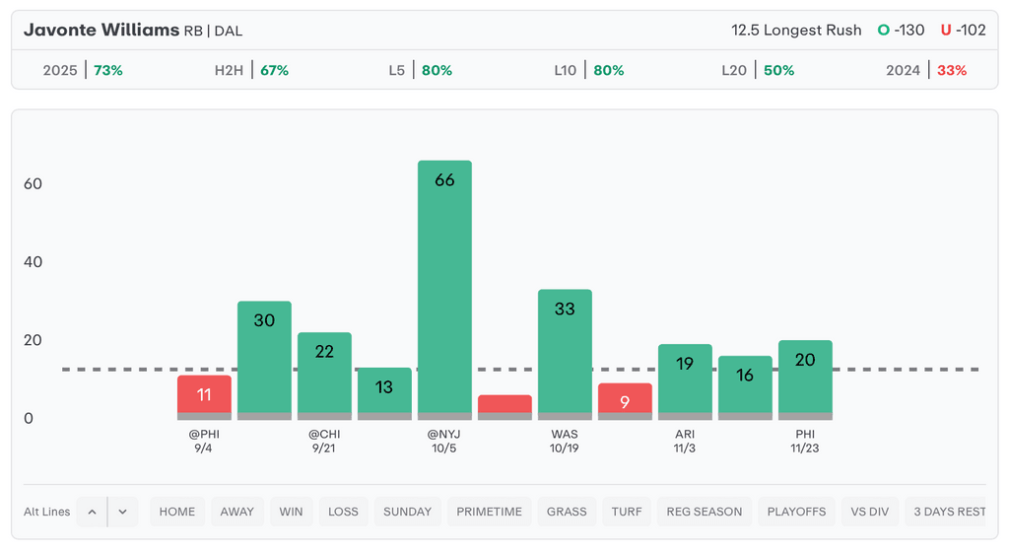Enable the AWAY games filter
The height and width of the screenshot is (552, 1009).
click(x=237, y=512)
